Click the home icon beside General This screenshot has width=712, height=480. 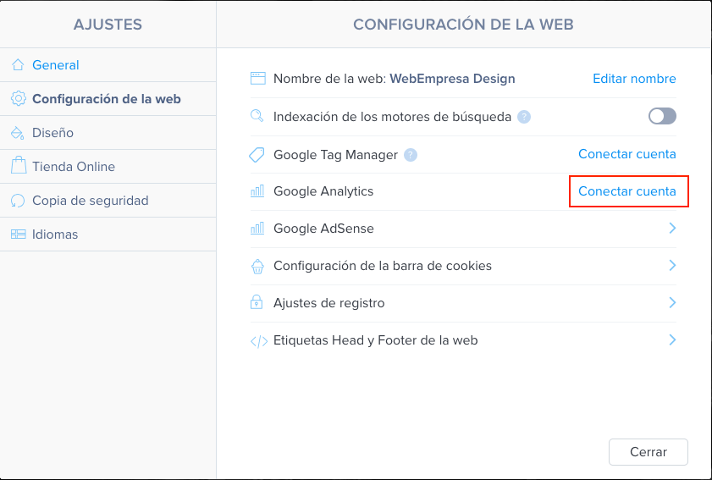point(18,65)
